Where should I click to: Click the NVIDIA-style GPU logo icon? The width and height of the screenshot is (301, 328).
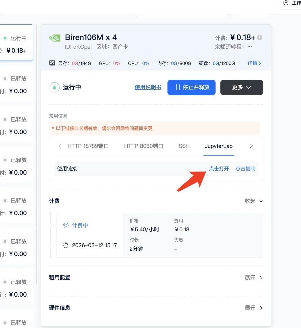55,38
